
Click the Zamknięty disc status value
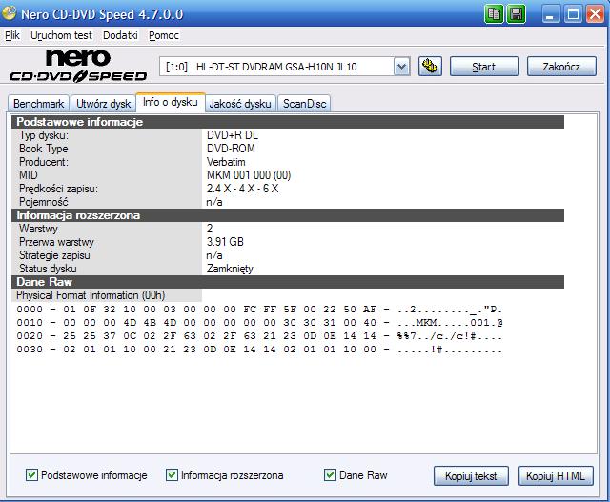(x=230, y=269)
